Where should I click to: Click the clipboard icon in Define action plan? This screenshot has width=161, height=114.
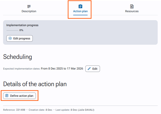click(x=7, y=96)
